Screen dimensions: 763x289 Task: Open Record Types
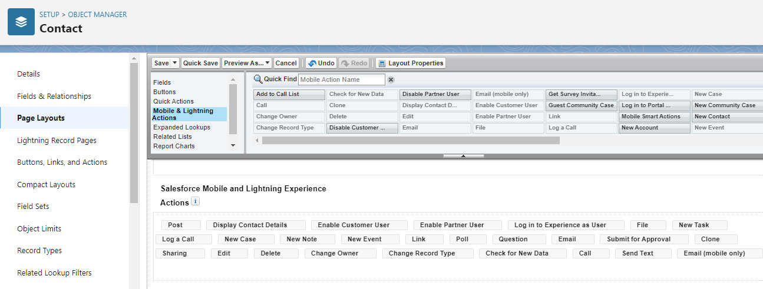(x=39, y=251)
